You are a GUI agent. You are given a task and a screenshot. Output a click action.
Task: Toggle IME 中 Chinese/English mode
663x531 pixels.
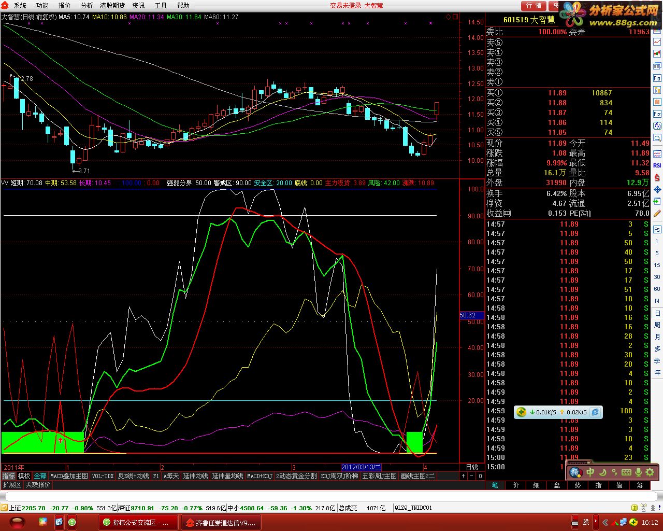(x=590, y=472)
